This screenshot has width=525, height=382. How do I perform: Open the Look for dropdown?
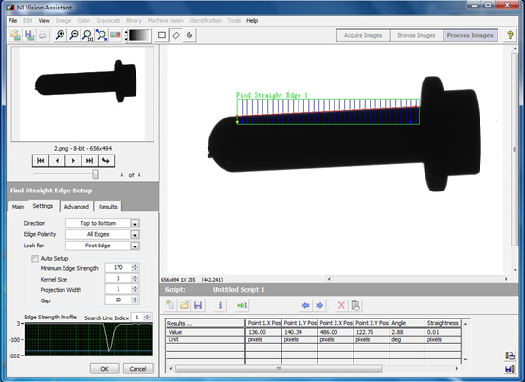pyautogui.click(x=135, y=246)
